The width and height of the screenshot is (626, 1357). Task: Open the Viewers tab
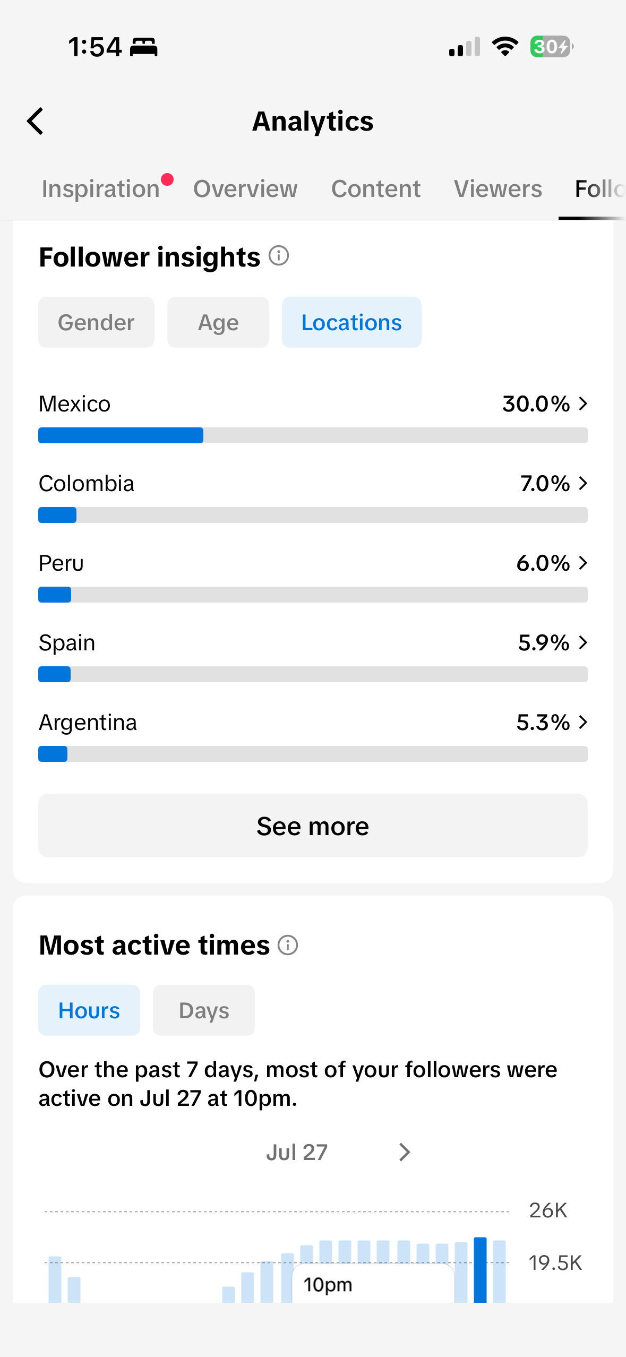(498, 189)
